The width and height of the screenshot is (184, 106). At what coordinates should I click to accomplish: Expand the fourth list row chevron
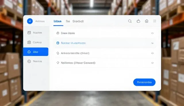click(152, 63)
